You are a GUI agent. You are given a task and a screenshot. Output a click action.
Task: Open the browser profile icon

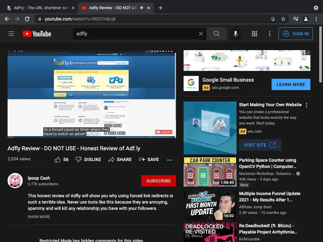[306, 19]
